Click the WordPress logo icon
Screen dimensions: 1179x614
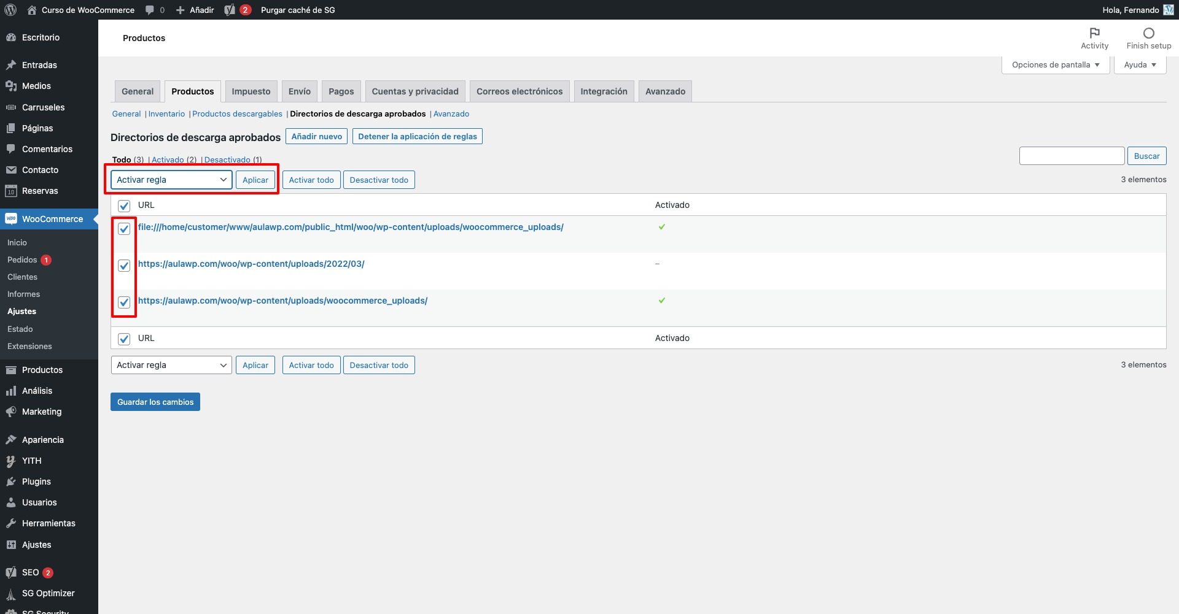point(10,10)
